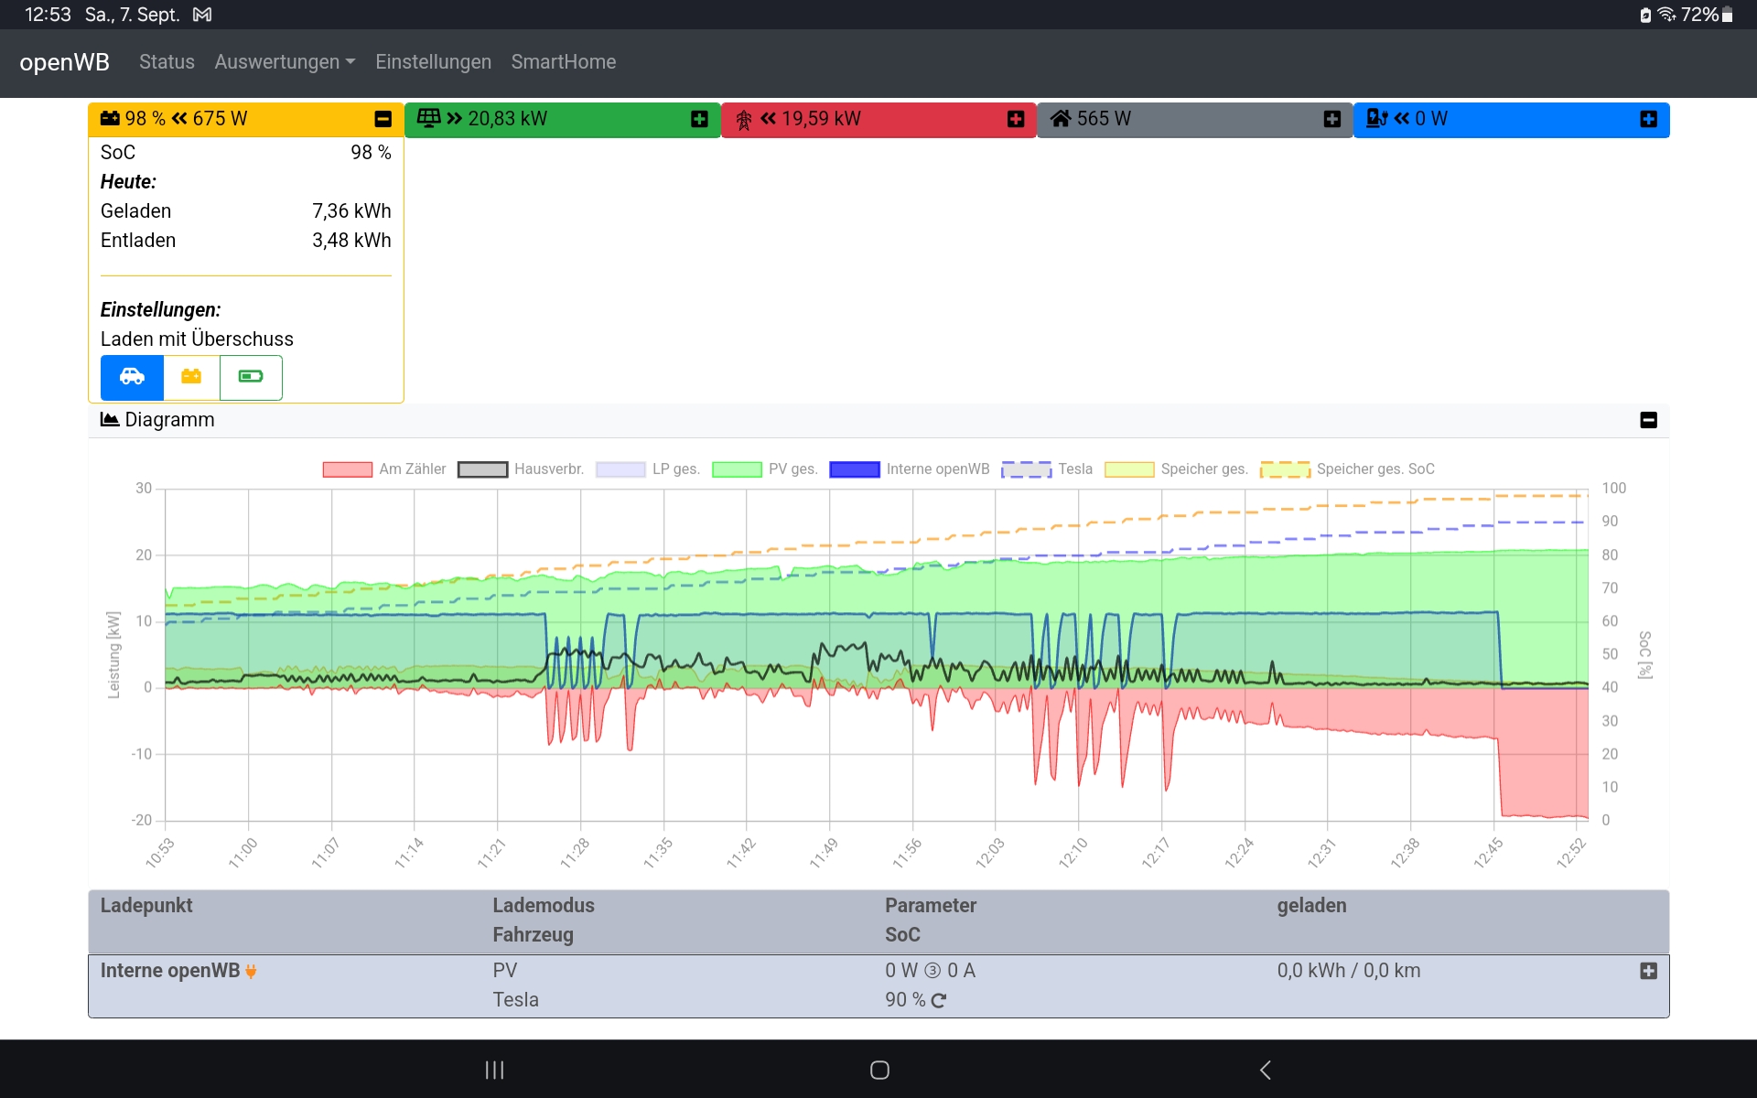Collapse the battery 98 % panel
Image resolution: width=1757 pixels, height=1098 pixels.
click(x=383, y=120)
